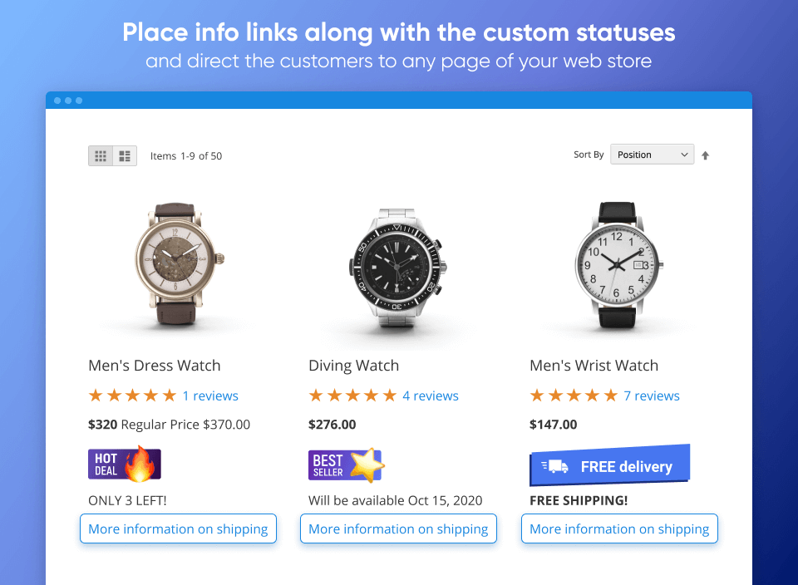Switch to list view layout
Viewport: 798px width, 585px height.
[x=125, y=155]
